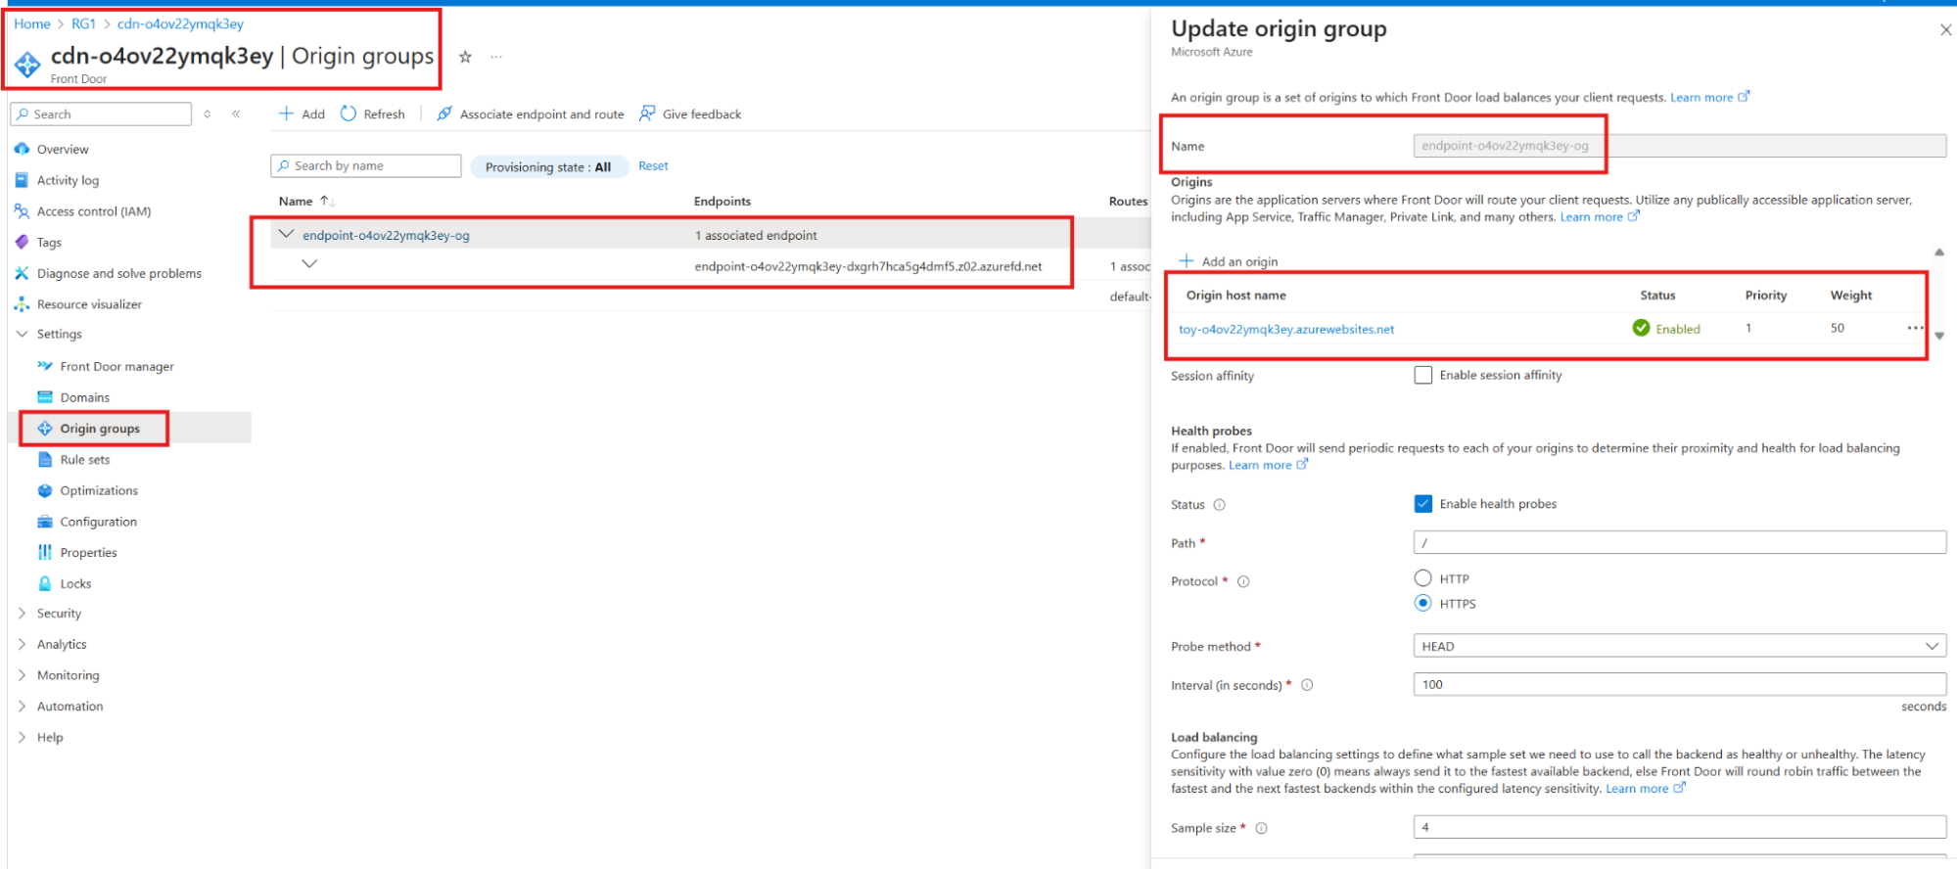1957x870 pixels.
Task: Click the toy-o4ov22ymqk3ey.azurewebsites.net origin link
Action: pyautogui.click(x=1285, y=330)
